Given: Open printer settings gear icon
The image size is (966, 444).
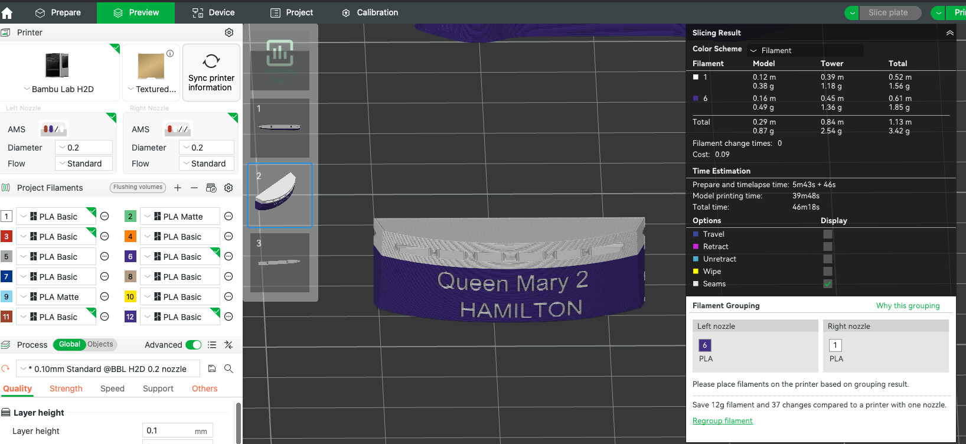Looking at the screenshot, I should click(x=229, y=32).
